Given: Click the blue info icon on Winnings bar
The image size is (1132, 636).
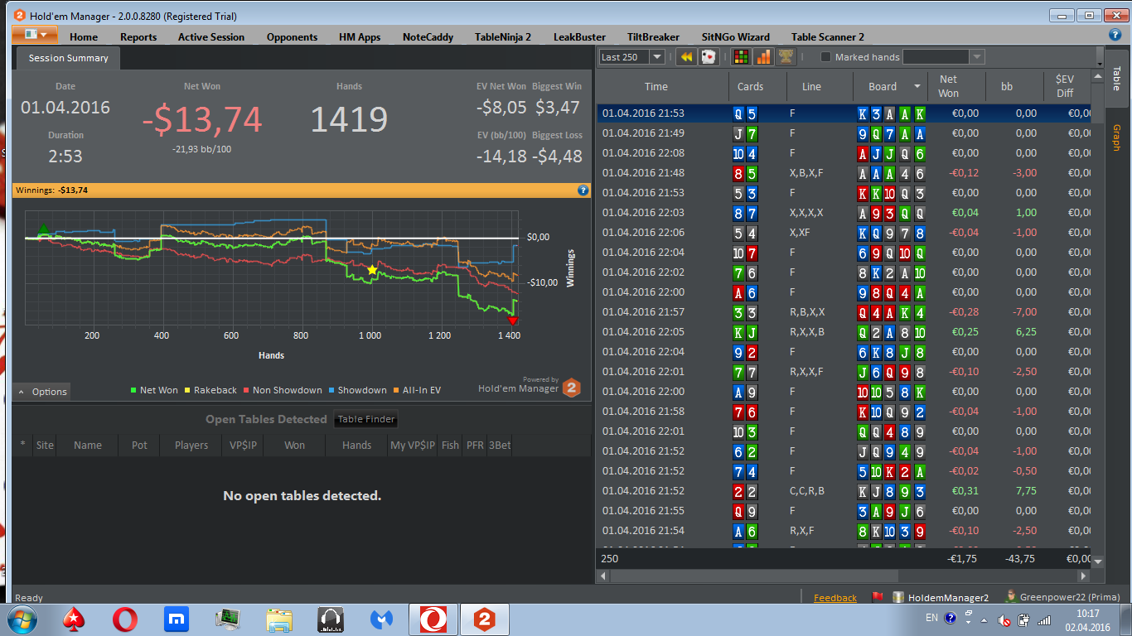Looking at the screenshot, I should (x=583, y=190).
